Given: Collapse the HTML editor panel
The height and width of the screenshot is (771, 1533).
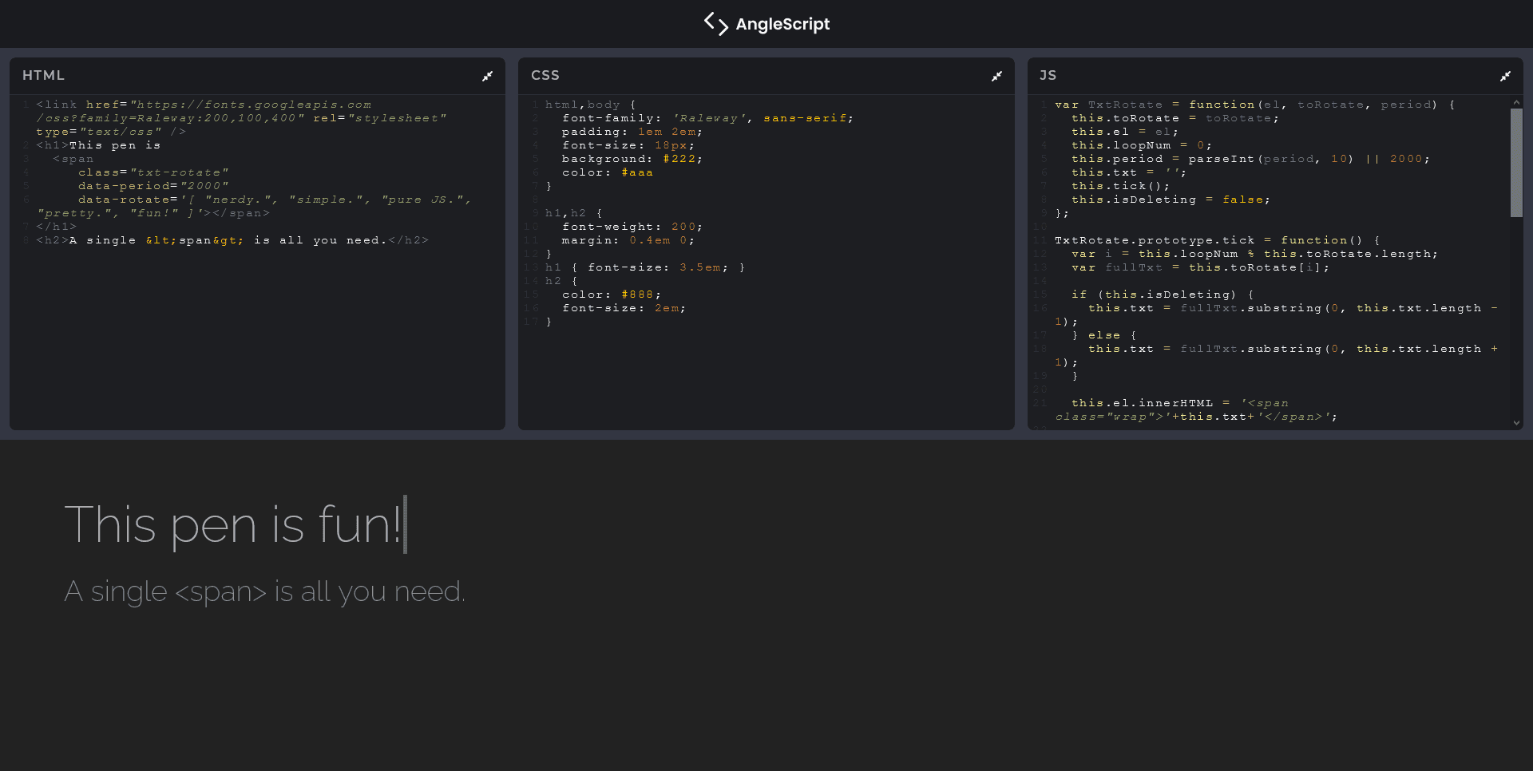Looking at the screenshot, I should point(487,76).
